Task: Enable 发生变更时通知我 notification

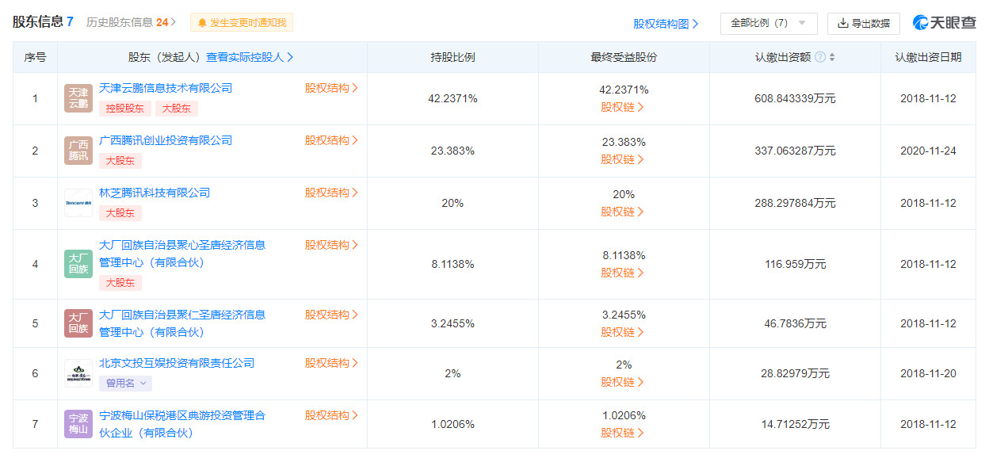Action: pyautogui.click(x=242, y=22)
